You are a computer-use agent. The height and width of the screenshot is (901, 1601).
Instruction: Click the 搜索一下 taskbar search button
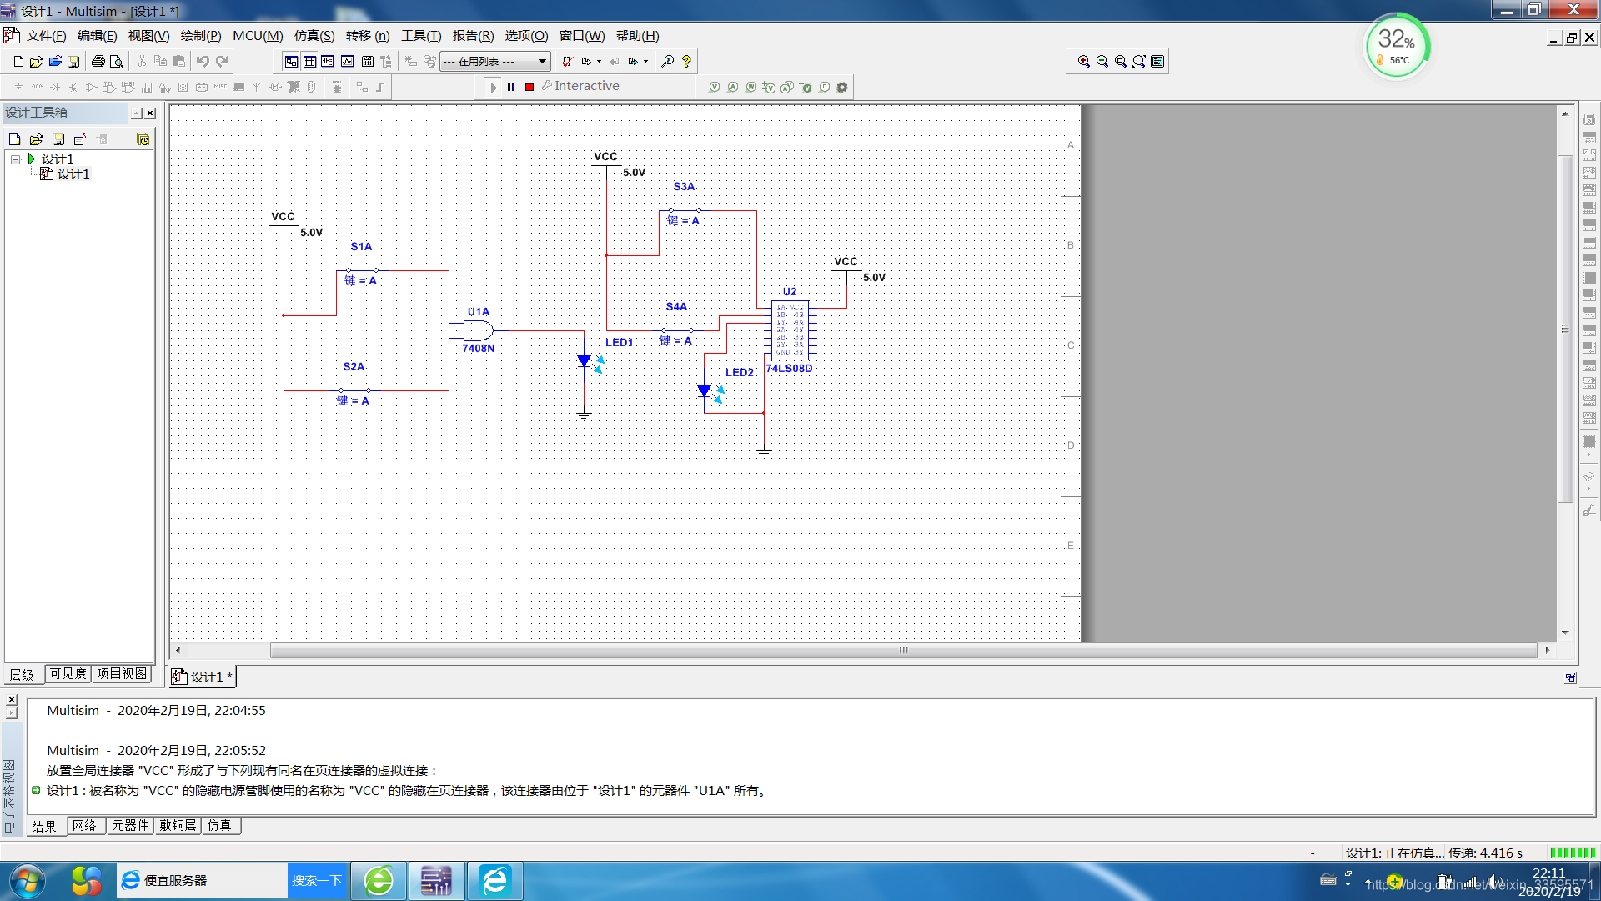[317, 881]
